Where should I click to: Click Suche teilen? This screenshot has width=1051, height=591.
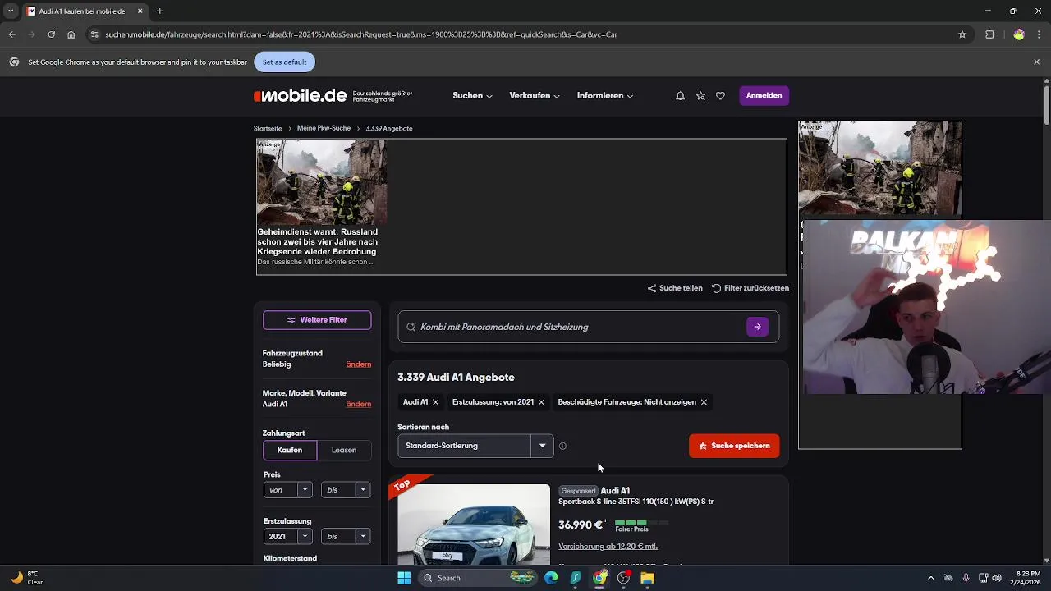[675, 288]
